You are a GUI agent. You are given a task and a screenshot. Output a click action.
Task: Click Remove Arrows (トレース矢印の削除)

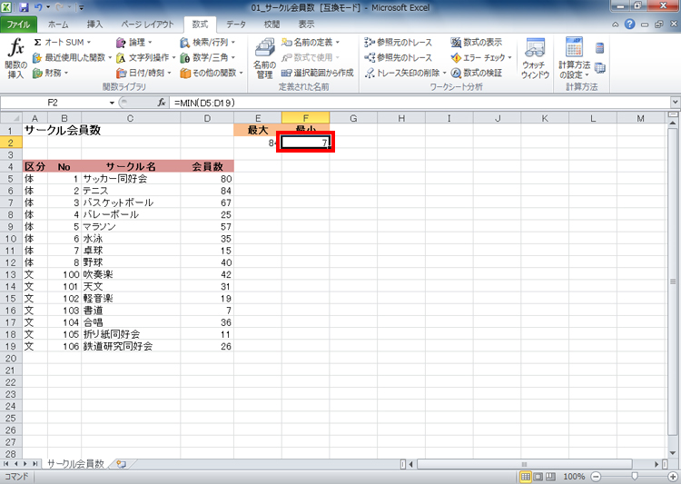pyautogui.click(x=405, y=73)
